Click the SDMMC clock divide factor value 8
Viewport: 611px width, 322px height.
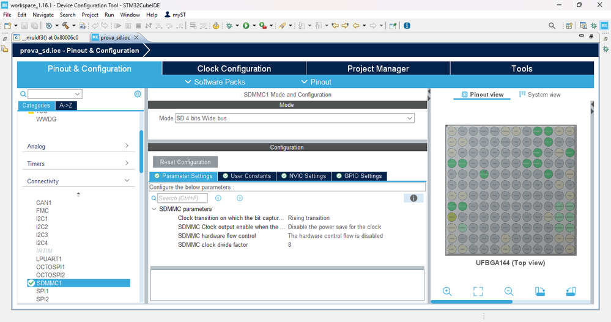tap(289, 245)
